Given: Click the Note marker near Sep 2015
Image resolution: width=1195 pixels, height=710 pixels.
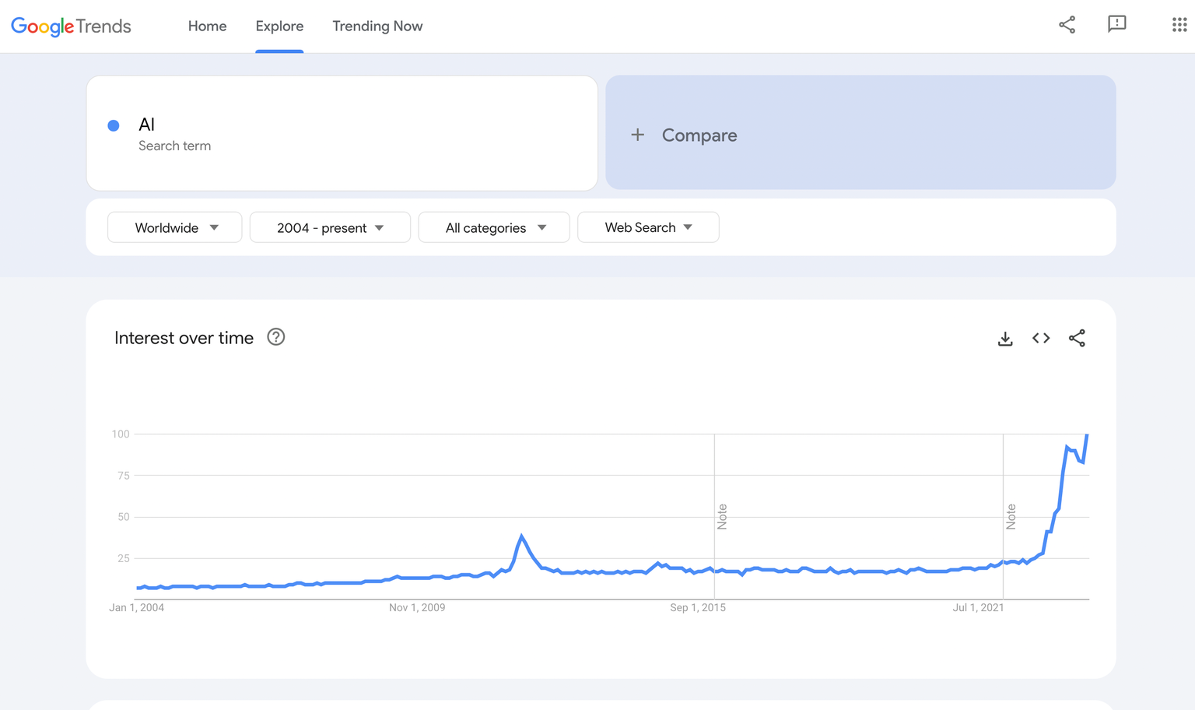Looking at the screenshot, I should [722, 516].
